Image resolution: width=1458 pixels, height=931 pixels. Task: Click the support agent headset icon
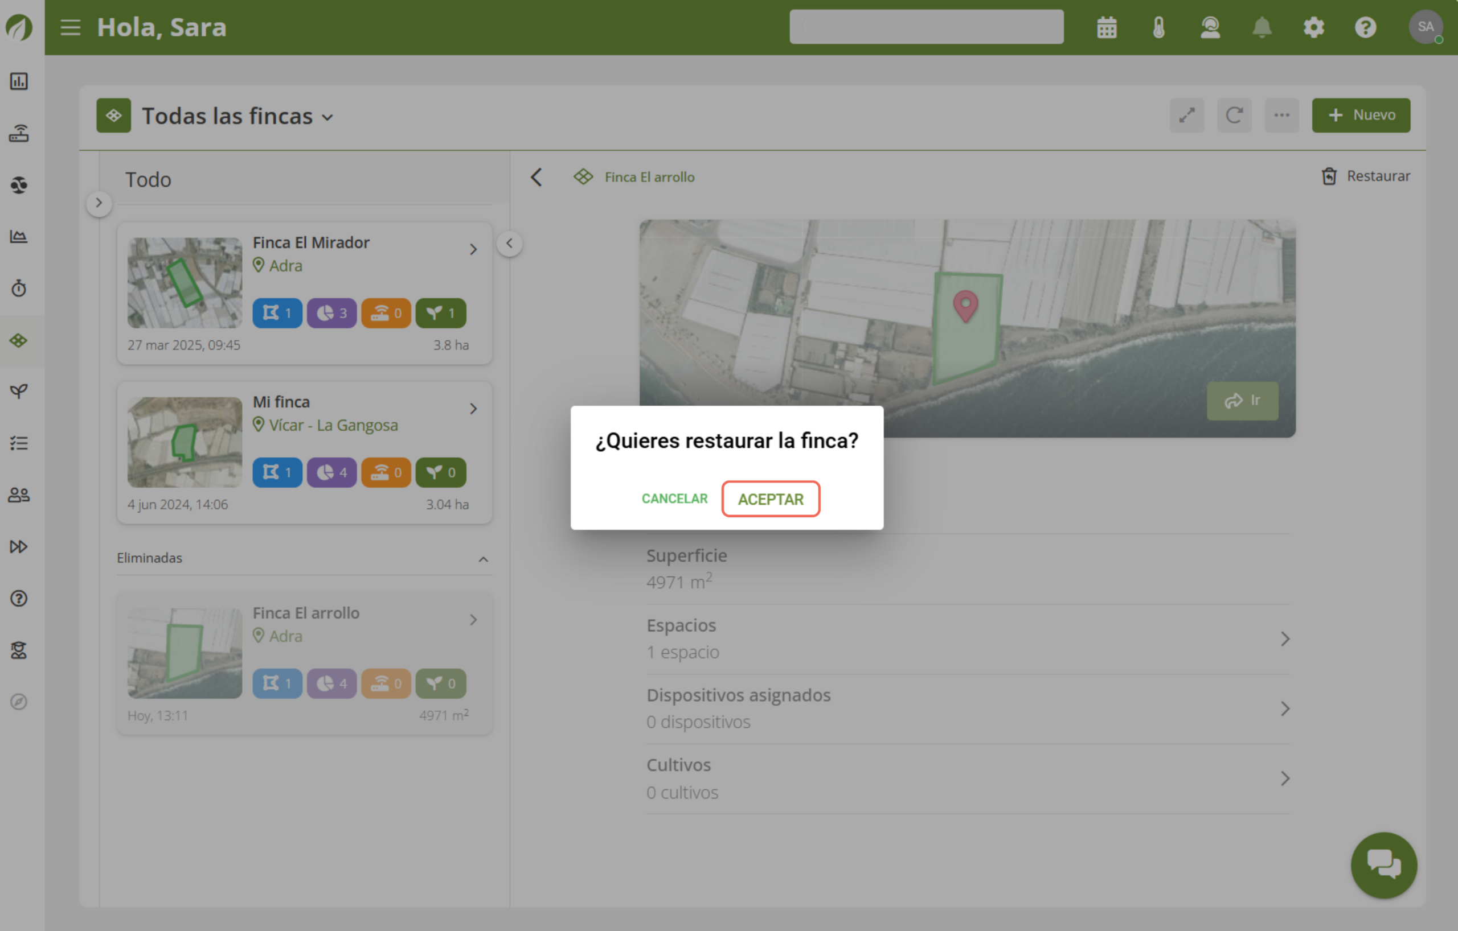point(1210,27)
